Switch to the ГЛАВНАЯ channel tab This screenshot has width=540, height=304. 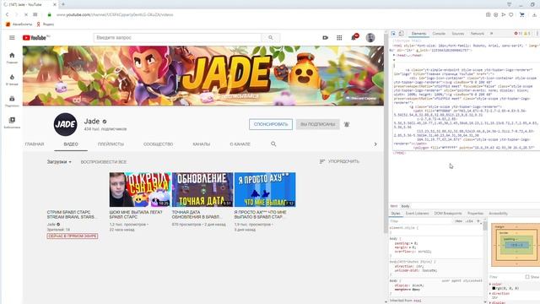point(35,144)
